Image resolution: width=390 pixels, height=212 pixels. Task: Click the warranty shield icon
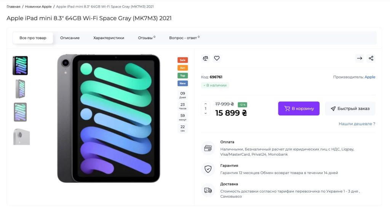click(208, 169)
